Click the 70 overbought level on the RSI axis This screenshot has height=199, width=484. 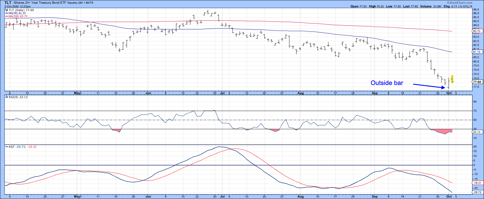coord(475,111)
